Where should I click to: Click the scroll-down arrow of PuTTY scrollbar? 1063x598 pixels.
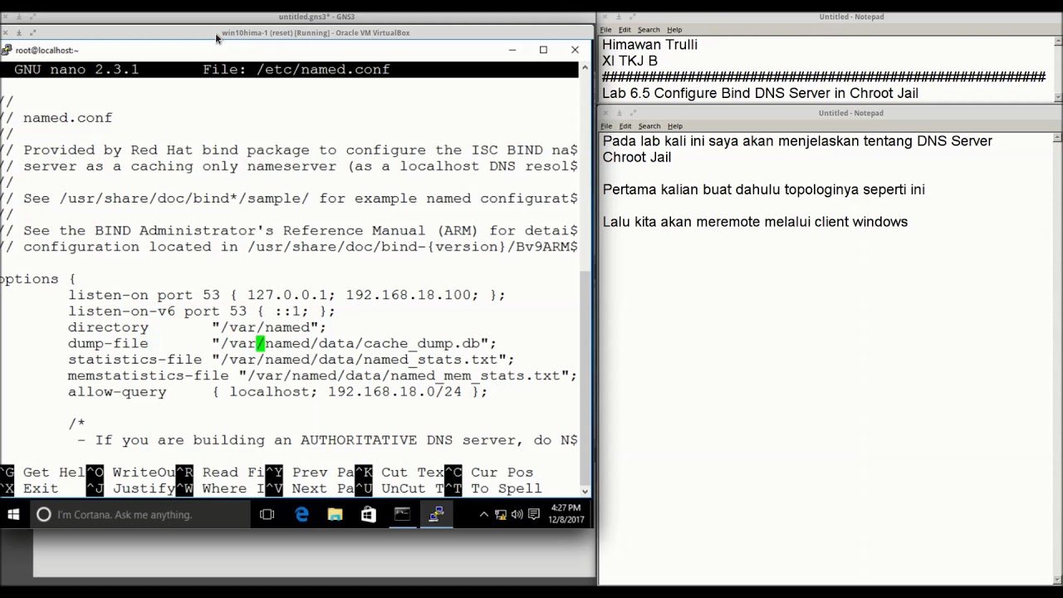click(x=585, y=491)
